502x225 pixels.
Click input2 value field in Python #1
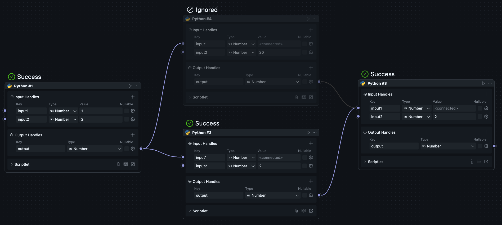click(x=101, y=119)
